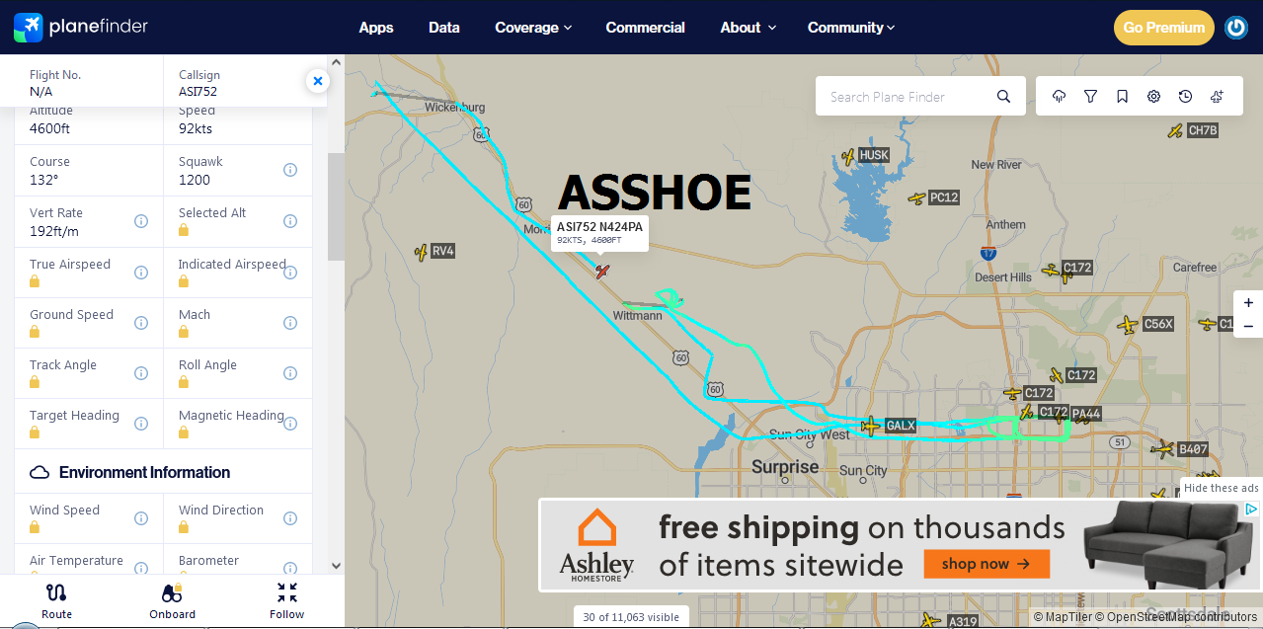Viewport: 1263px width, 629px height.
Task: Expand the Community dropdown menu
Action: pos(851,28)
